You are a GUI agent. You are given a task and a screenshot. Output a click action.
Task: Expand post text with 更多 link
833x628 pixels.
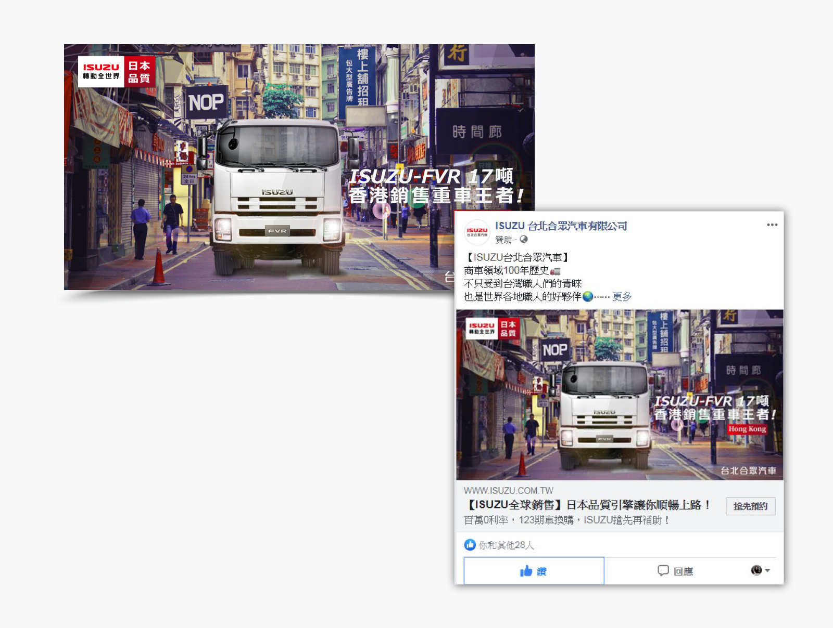622,296
